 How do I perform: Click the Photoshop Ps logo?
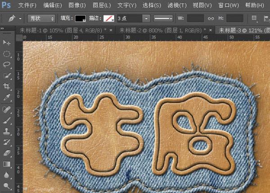click(6, 5)
